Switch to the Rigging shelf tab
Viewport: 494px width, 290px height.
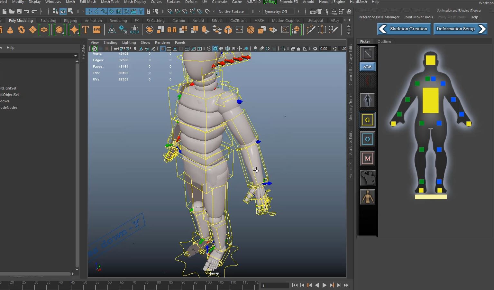coord(70,21)
